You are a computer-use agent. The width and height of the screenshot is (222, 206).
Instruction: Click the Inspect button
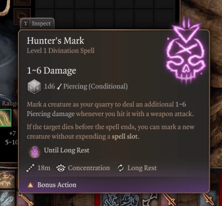(37, 24)
